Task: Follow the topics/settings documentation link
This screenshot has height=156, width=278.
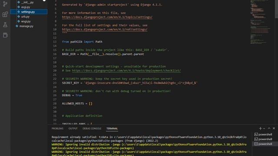Action: point(107,17)
